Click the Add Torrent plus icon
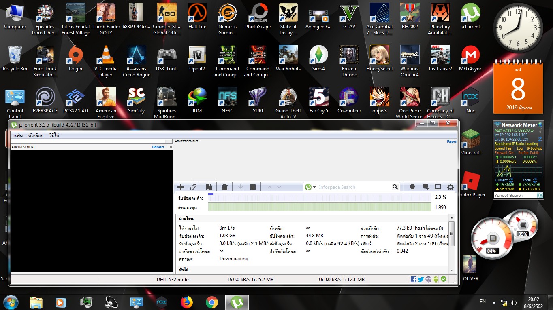 coord(181,187)
